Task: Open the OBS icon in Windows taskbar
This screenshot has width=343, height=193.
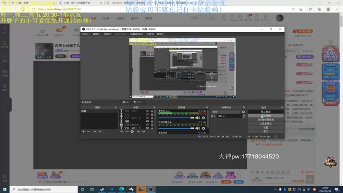Action: pos(151,189)
